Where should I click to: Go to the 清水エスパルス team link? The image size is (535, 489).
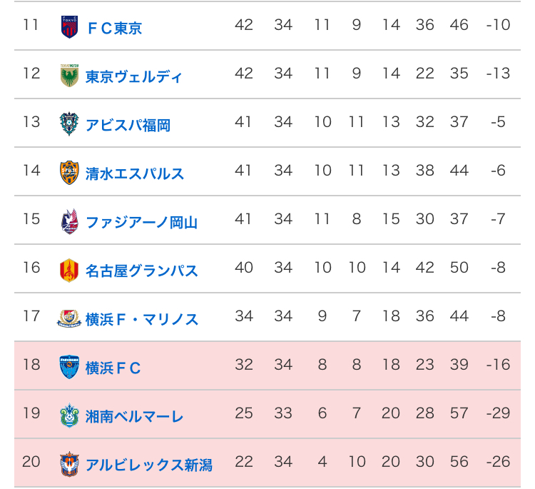tap(134, 173)
